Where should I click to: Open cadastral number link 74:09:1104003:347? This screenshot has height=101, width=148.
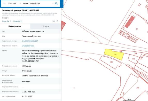pyautogui.click(x=30, y=41)
